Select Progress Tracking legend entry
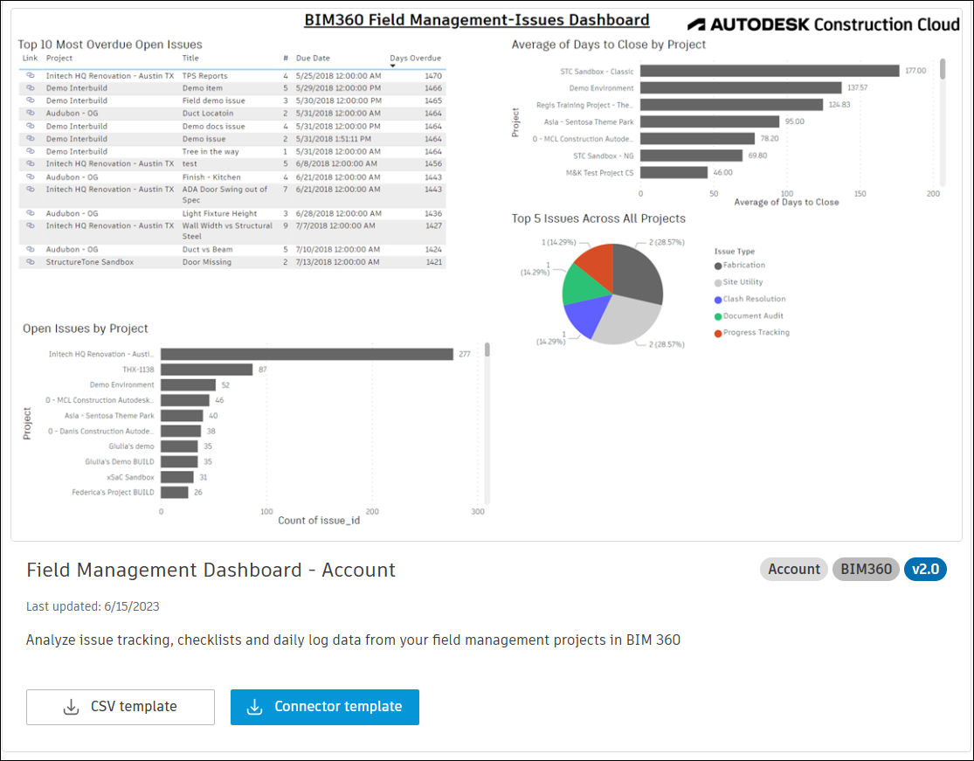974x761 pixels. tap(752, 332)
